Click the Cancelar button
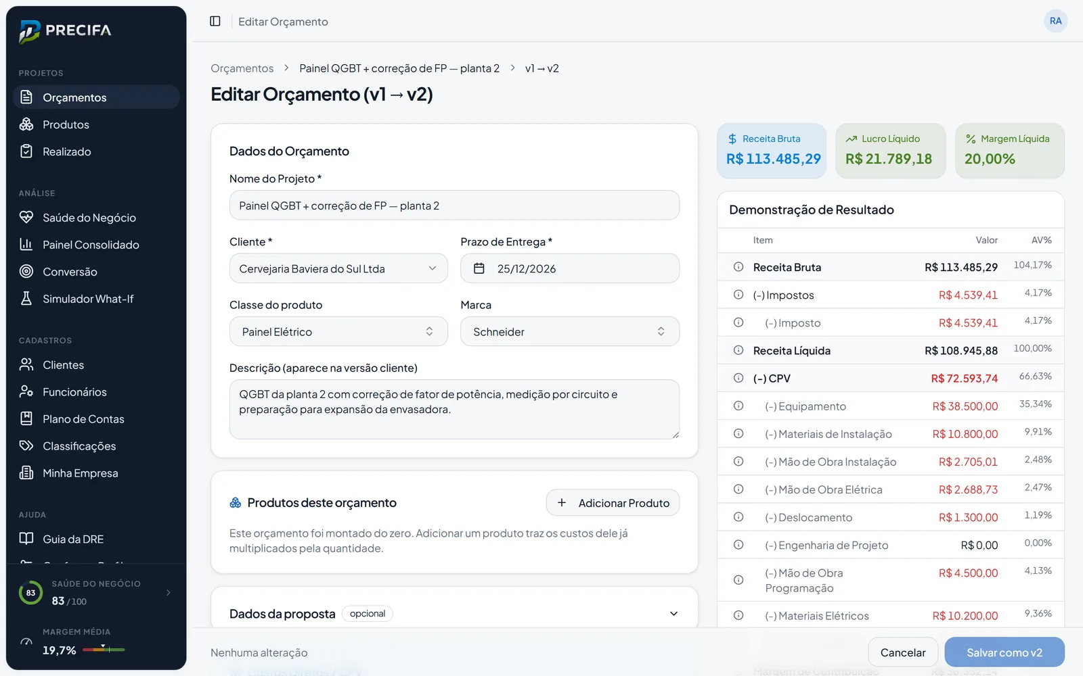The image size is (1083, 676). point(903,652)
